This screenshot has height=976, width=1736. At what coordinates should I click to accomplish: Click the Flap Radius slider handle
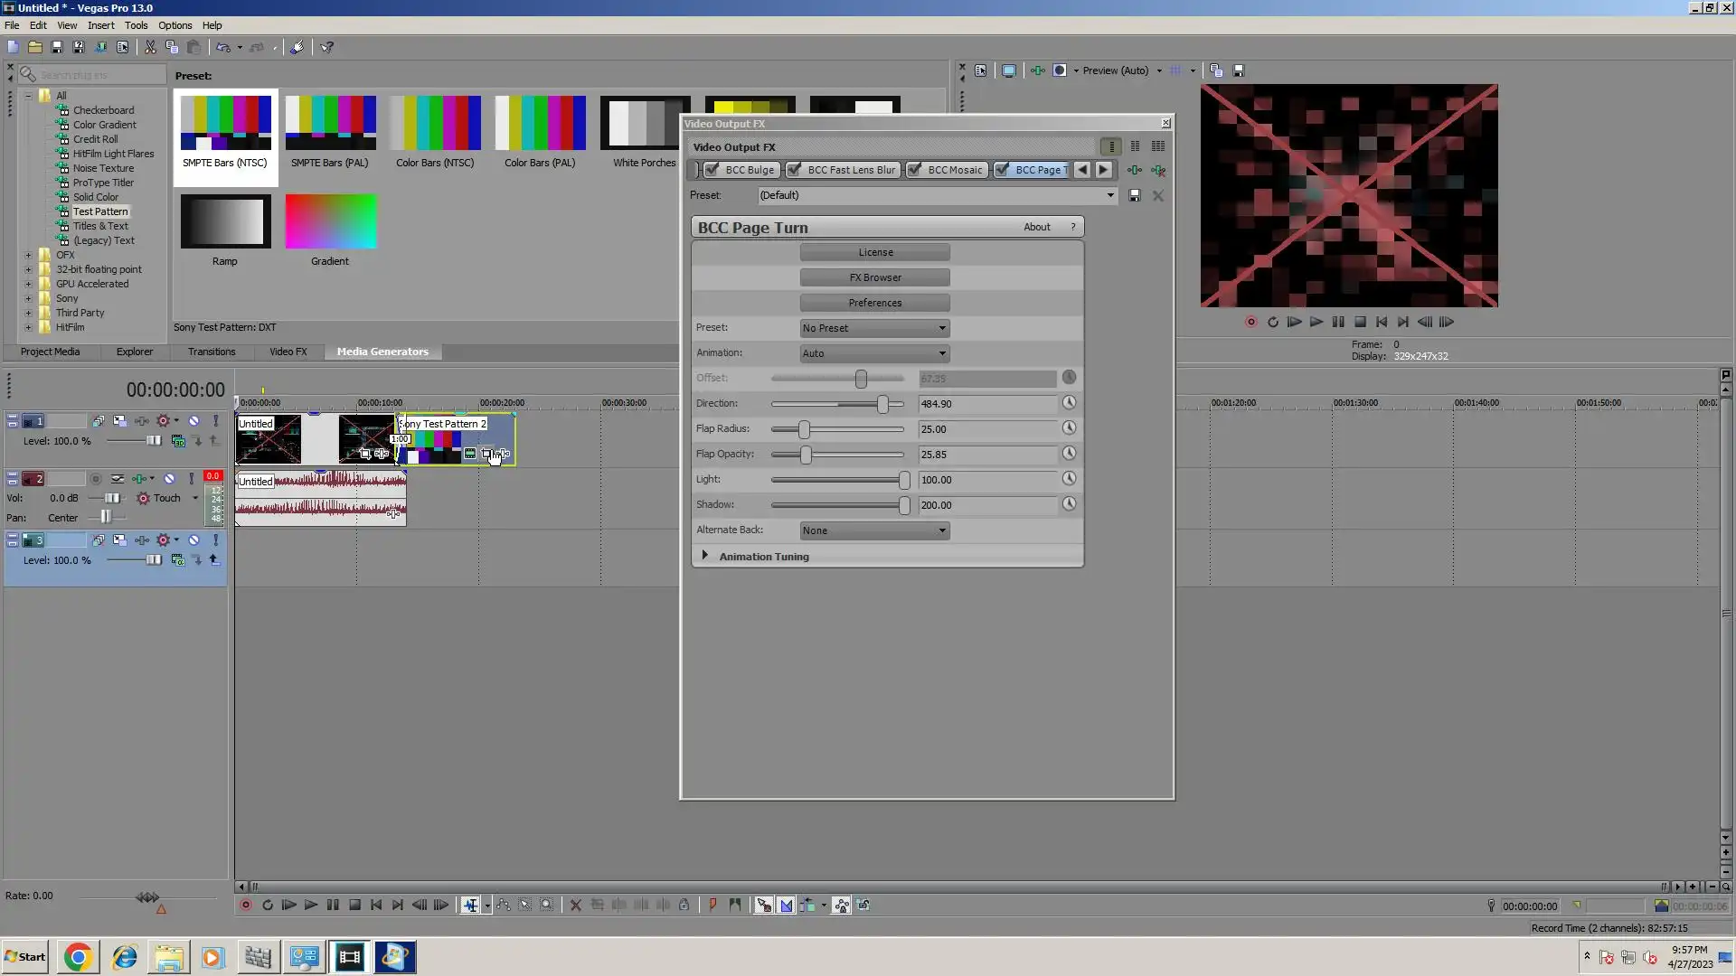tap(804, 429)
